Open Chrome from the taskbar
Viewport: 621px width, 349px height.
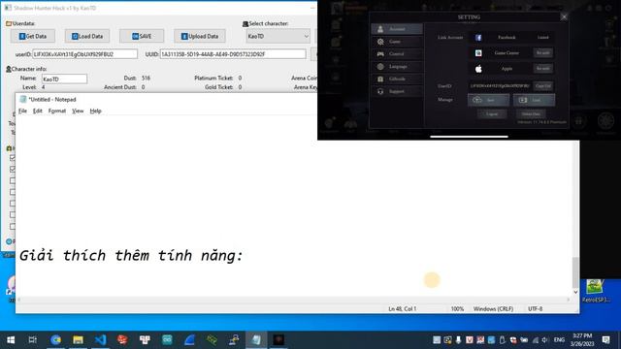tap(56, 340)
